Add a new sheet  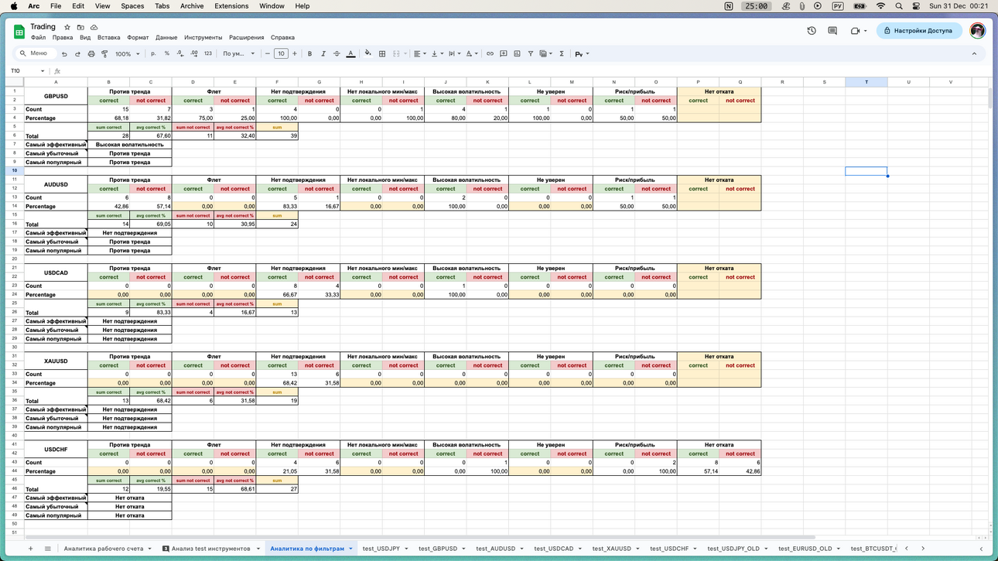pyautogui.click(x=31, y=549)
